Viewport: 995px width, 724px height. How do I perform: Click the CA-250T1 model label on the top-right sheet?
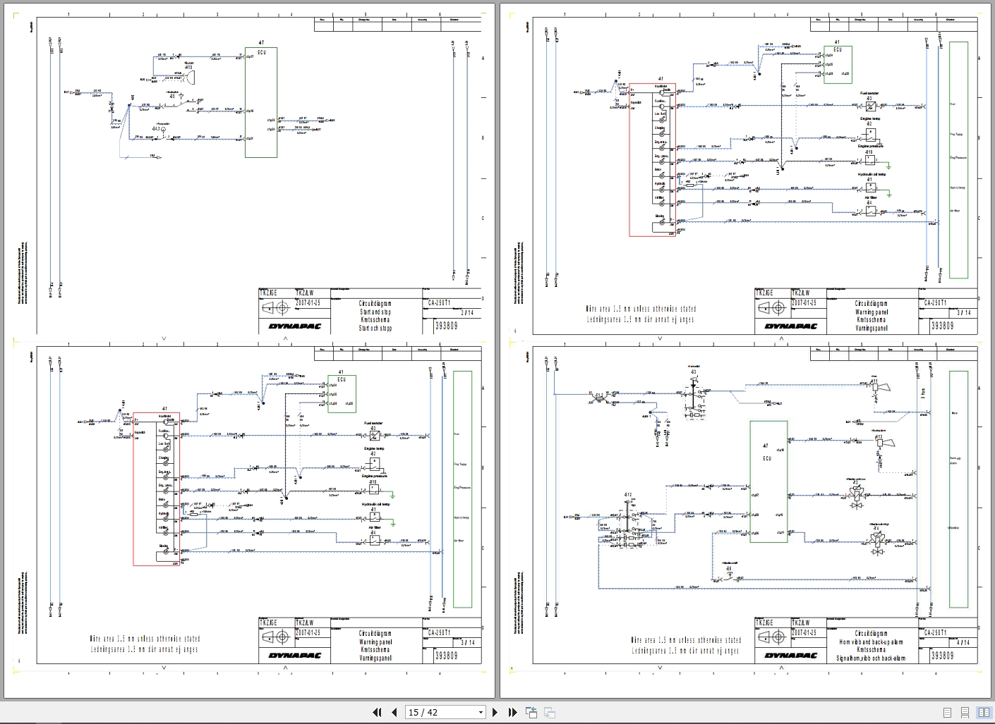point(937,302)
